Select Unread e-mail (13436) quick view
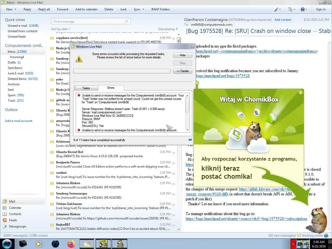This screenshot has width=332, height=249. [23, 26]
